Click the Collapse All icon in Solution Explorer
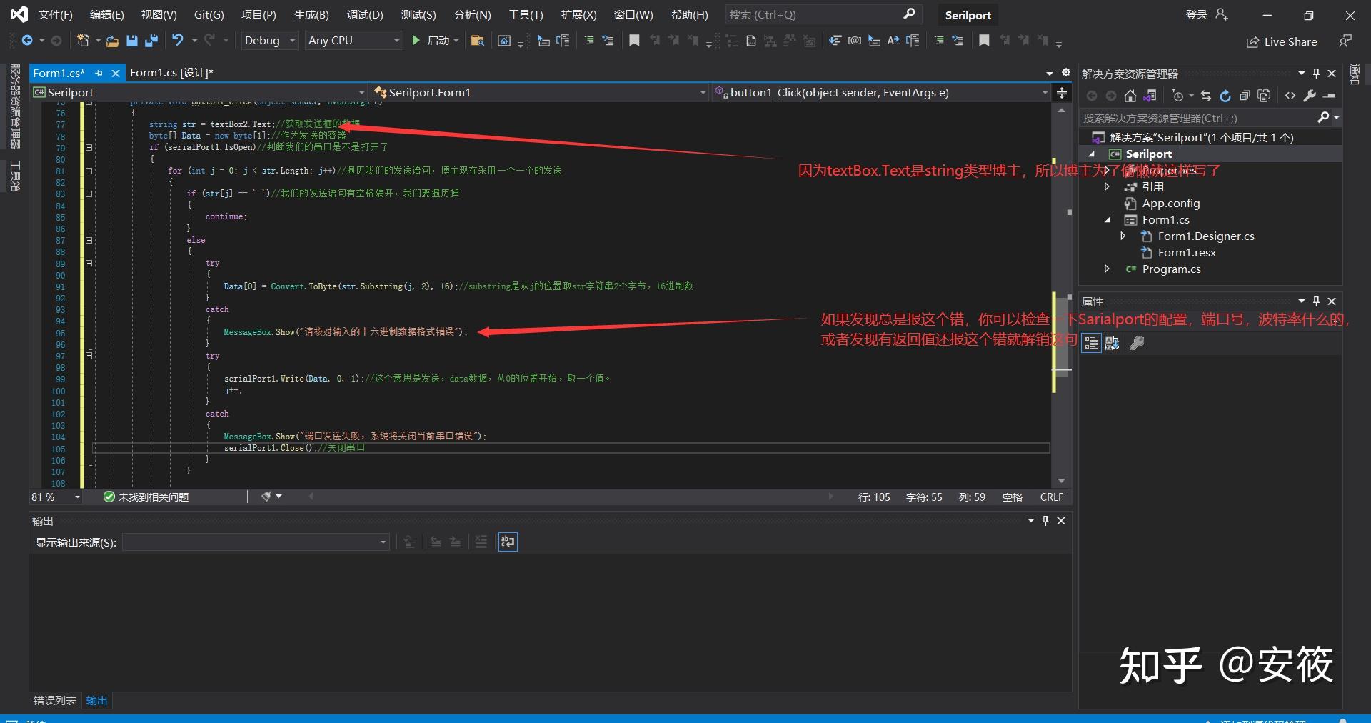The width and height of the screenshot is (1371, 723). click(1245, 95)
